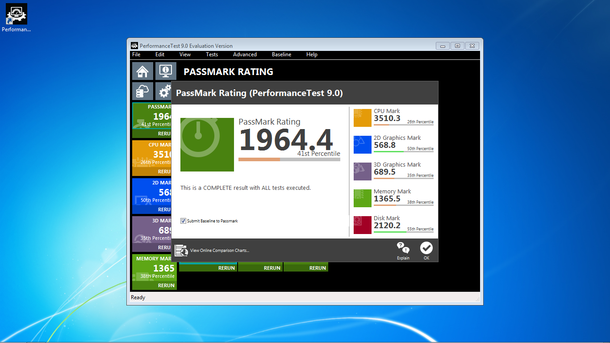Select the CPU MARK tile in sidebar
This screenshot has width=610, height=343.
[x=152, y=154]
